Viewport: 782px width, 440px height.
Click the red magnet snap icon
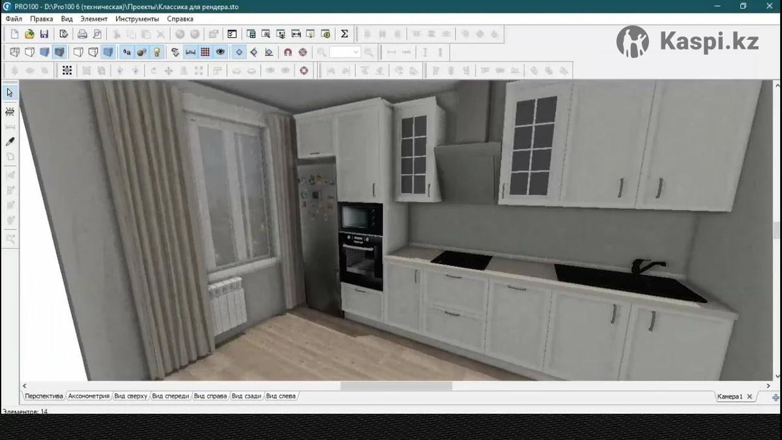(x=287, y=52)
